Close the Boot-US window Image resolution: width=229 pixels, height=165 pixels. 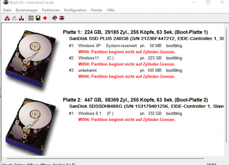(x=222, y=2)
